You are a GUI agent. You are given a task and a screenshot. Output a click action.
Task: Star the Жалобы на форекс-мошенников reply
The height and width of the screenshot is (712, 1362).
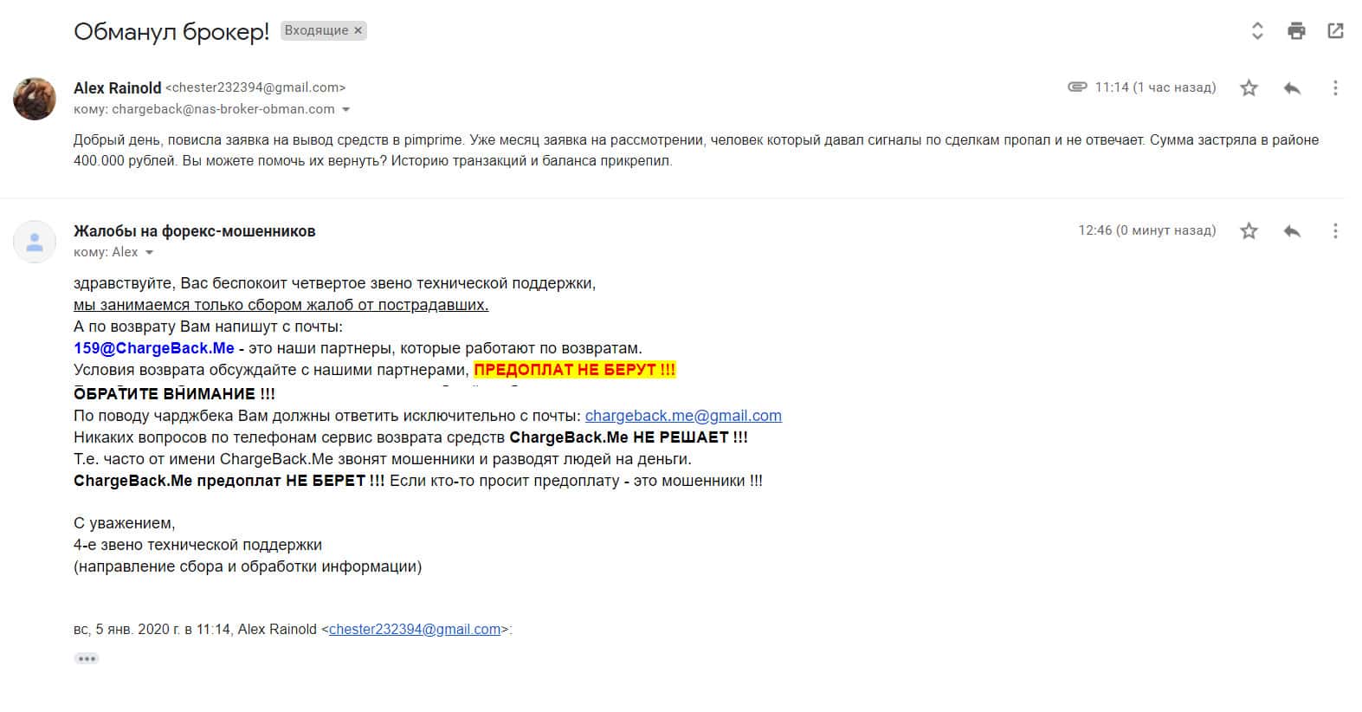click(1249, 230)
